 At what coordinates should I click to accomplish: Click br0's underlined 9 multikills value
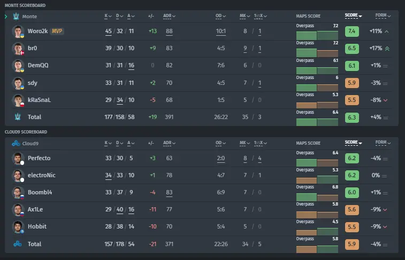(x=245, y=49)
